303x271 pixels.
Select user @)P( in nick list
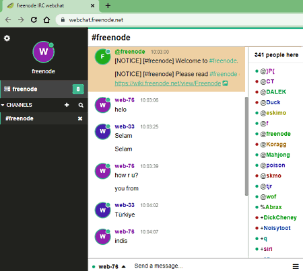[267, 71]
